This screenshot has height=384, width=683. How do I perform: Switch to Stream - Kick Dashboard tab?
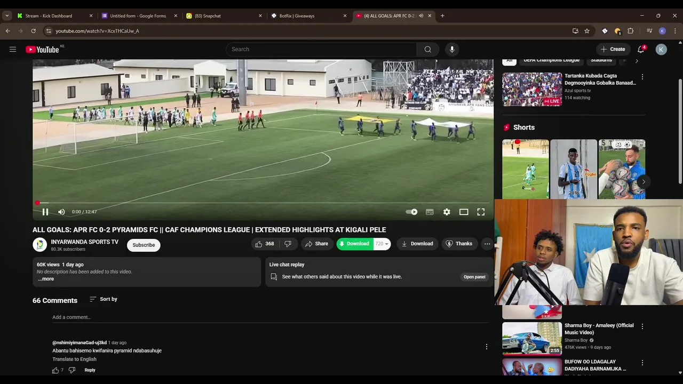(54, 16)
